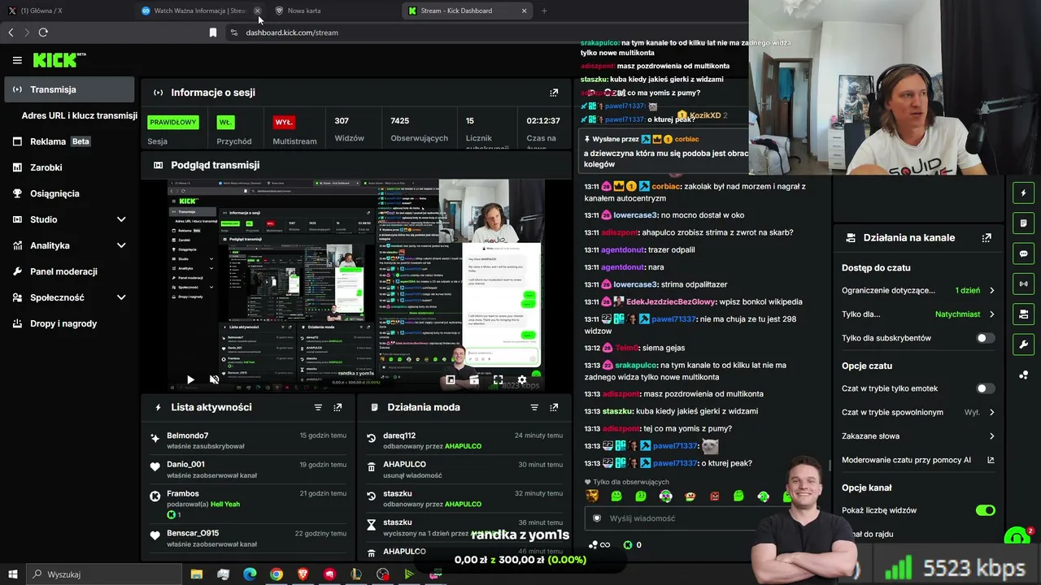Open the Windows Start menu

click(x=12, y=574)
